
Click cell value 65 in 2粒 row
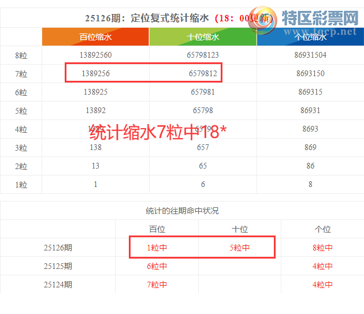pos(203,166)
